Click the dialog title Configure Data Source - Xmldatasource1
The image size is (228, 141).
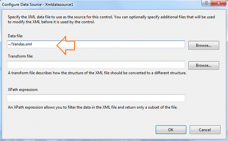click(38, 4)
